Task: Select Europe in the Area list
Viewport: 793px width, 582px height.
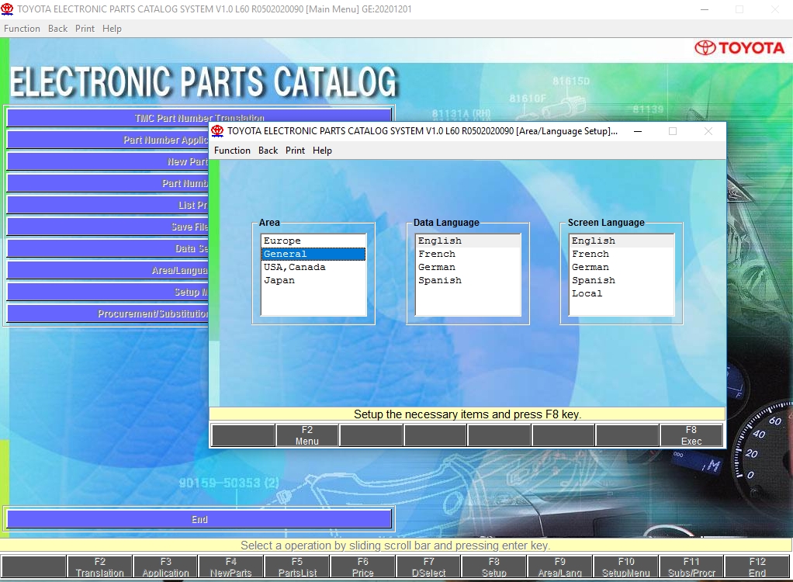Action: tap(282, 241)
